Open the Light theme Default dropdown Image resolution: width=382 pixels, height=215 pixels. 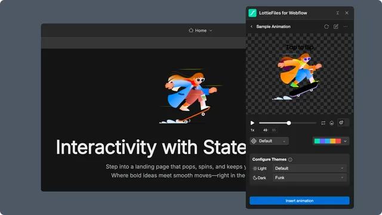(309, 168)
